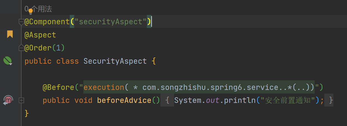
Task: Click the number 1 inside @Order
Action: click(58, 48)
